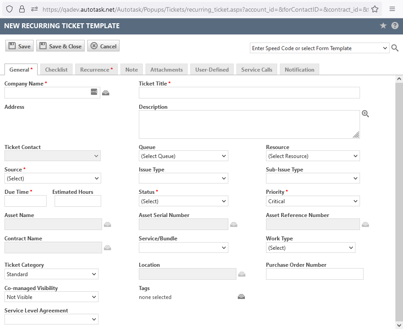
Task: Expand the Source dropdown
Action: (x=53, y=178)
